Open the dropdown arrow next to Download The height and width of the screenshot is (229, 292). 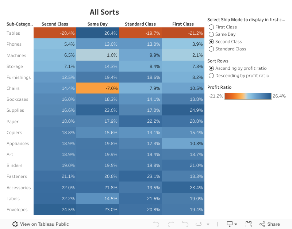tap(237, 224)
